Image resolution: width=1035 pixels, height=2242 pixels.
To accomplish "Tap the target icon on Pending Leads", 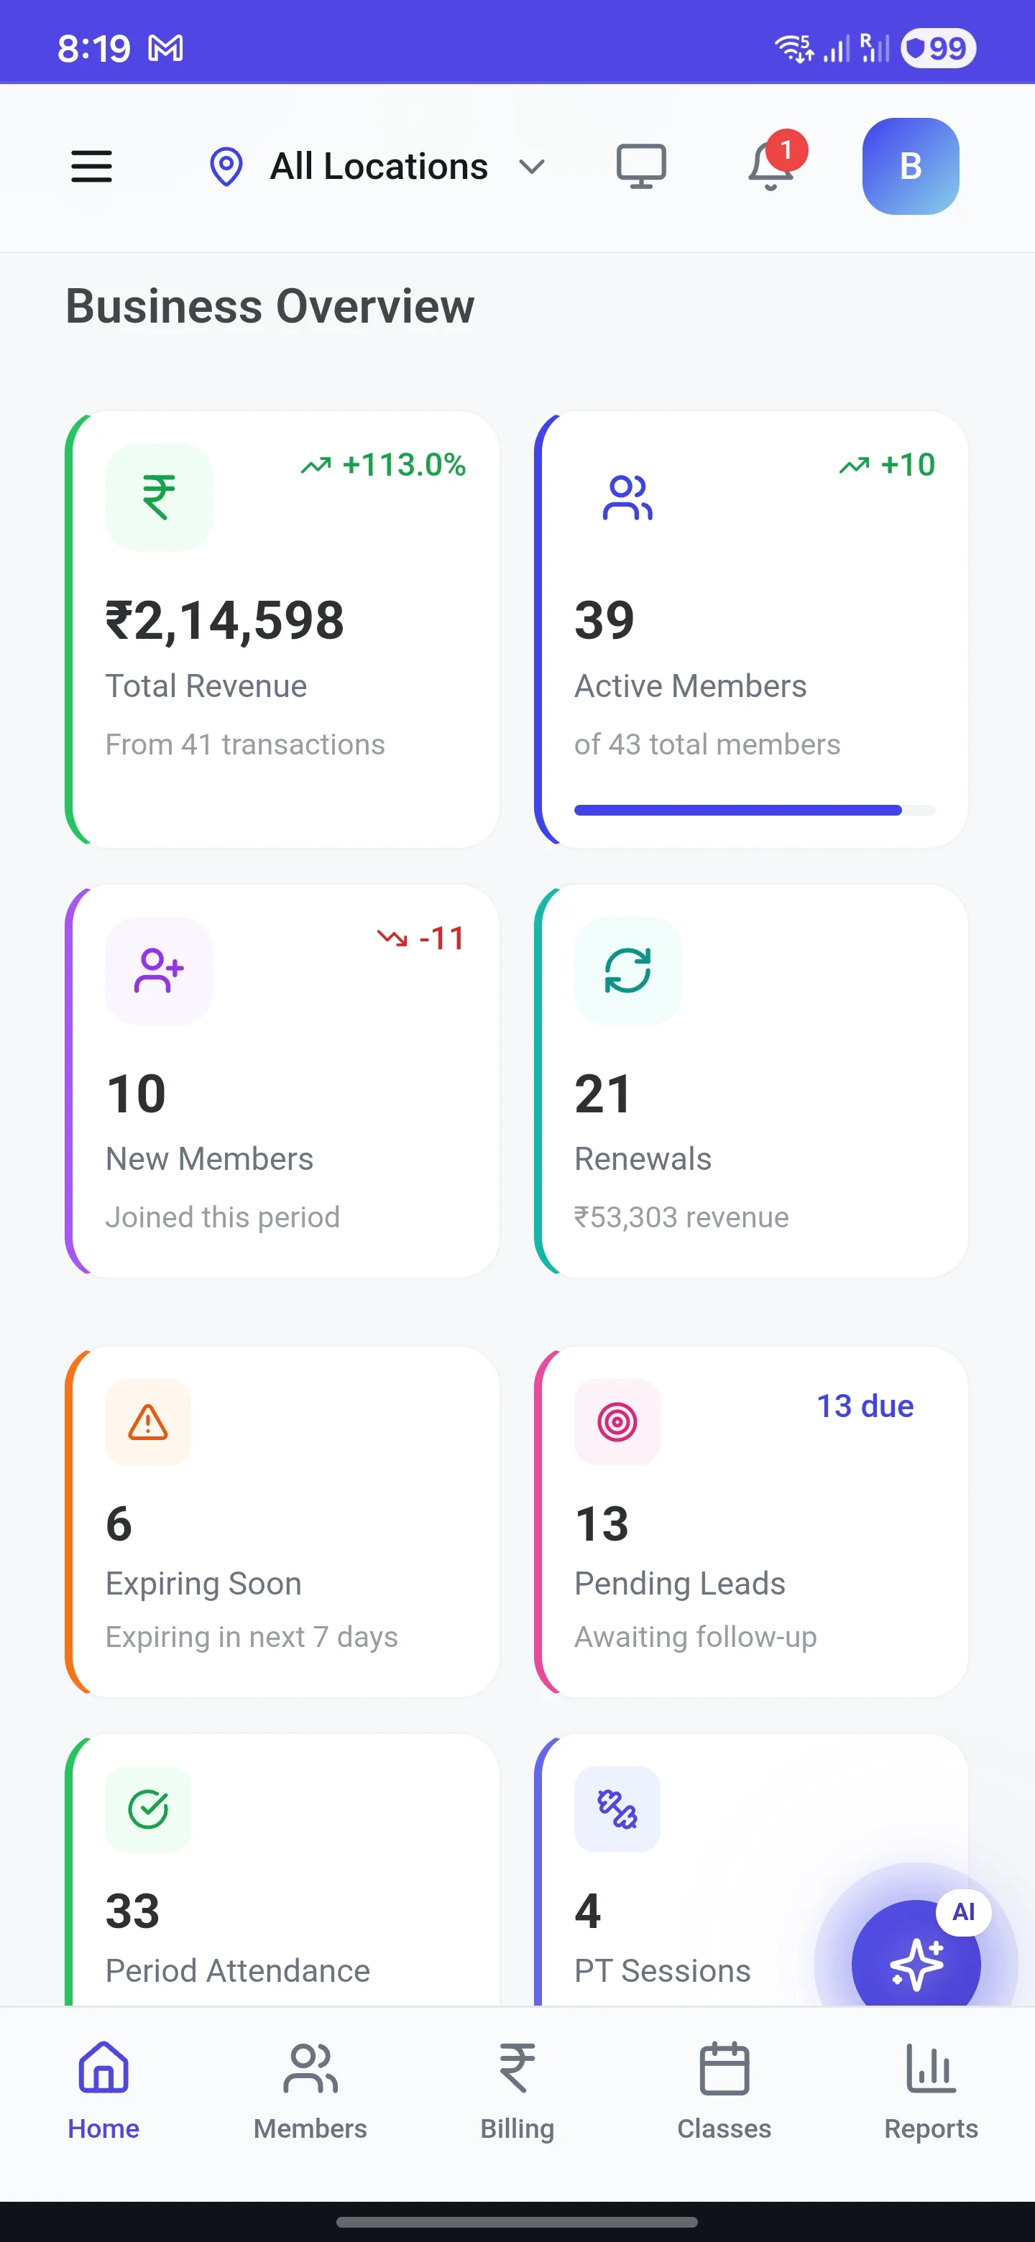I will 617,1422.
